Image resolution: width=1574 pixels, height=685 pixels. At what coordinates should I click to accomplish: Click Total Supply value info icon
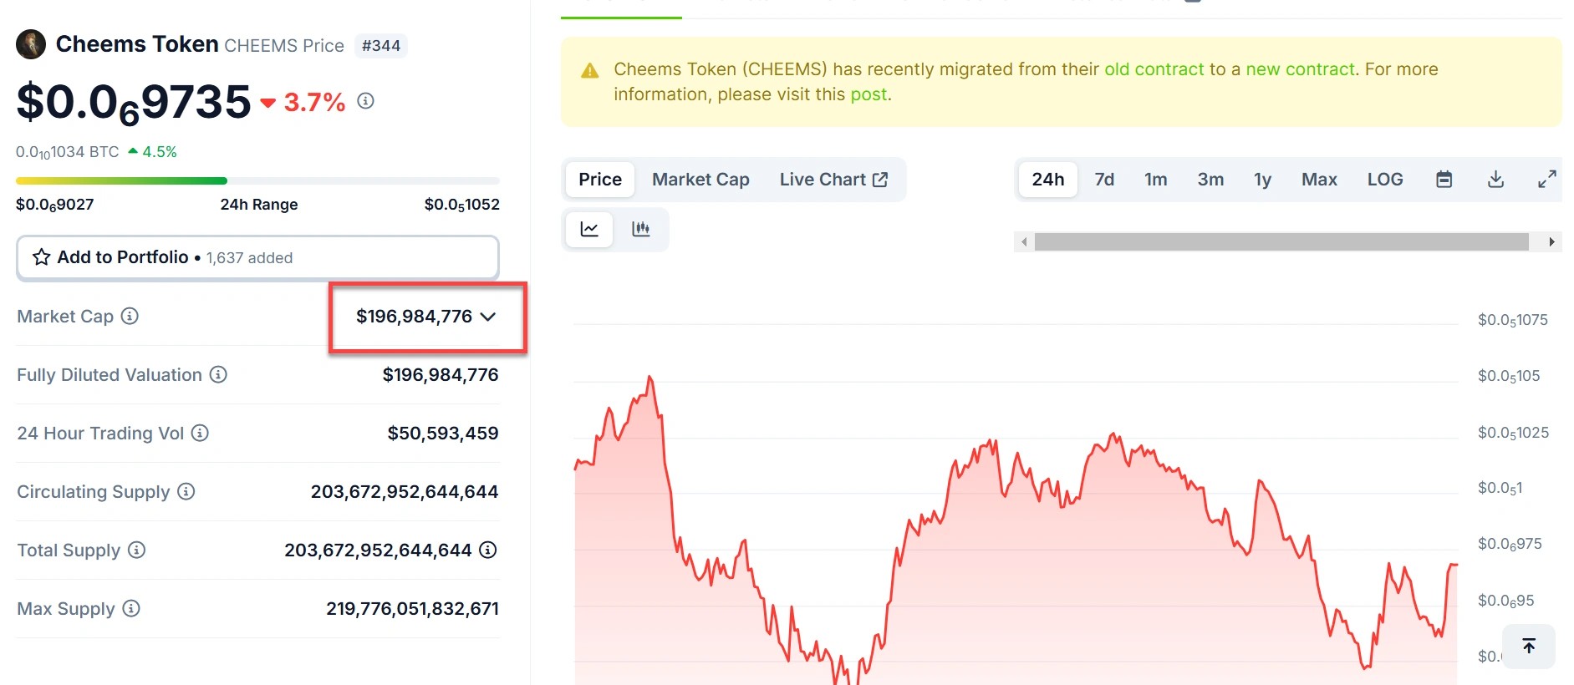[488, 550]
